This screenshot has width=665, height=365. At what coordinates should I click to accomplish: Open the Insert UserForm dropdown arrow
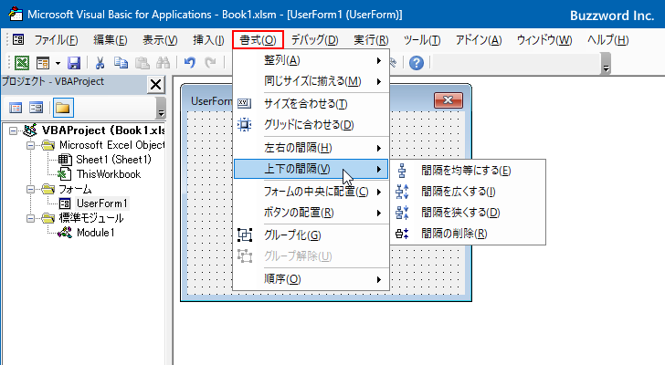point(58,64)
